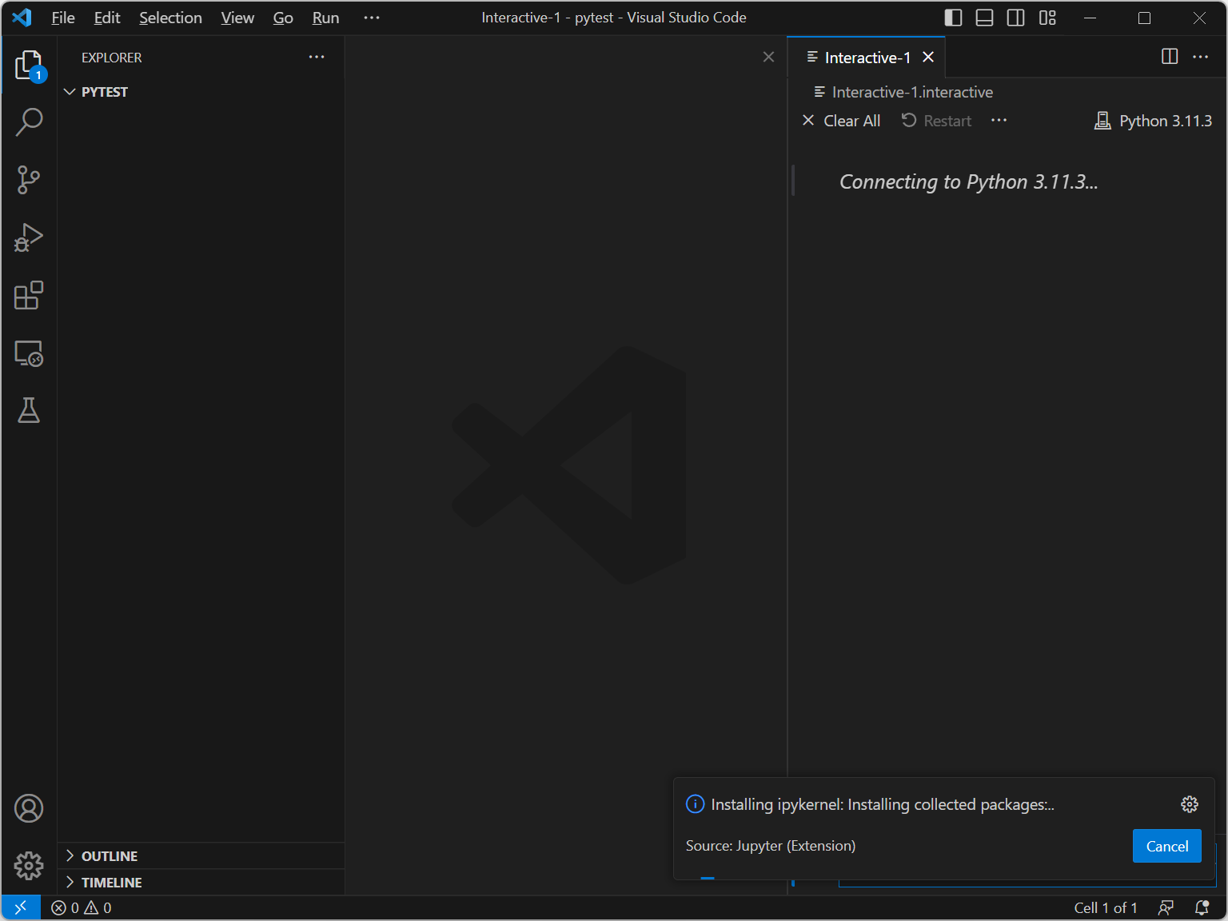Viewport: 1228px width, 921px height.
Task: Open the Accounts menu icon
Action: 29,808
